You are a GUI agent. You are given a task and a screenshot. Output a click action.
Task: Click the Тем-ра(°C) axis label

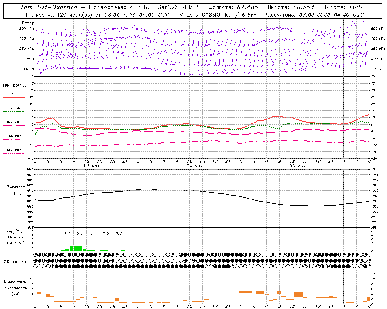(x=14, y=85)
